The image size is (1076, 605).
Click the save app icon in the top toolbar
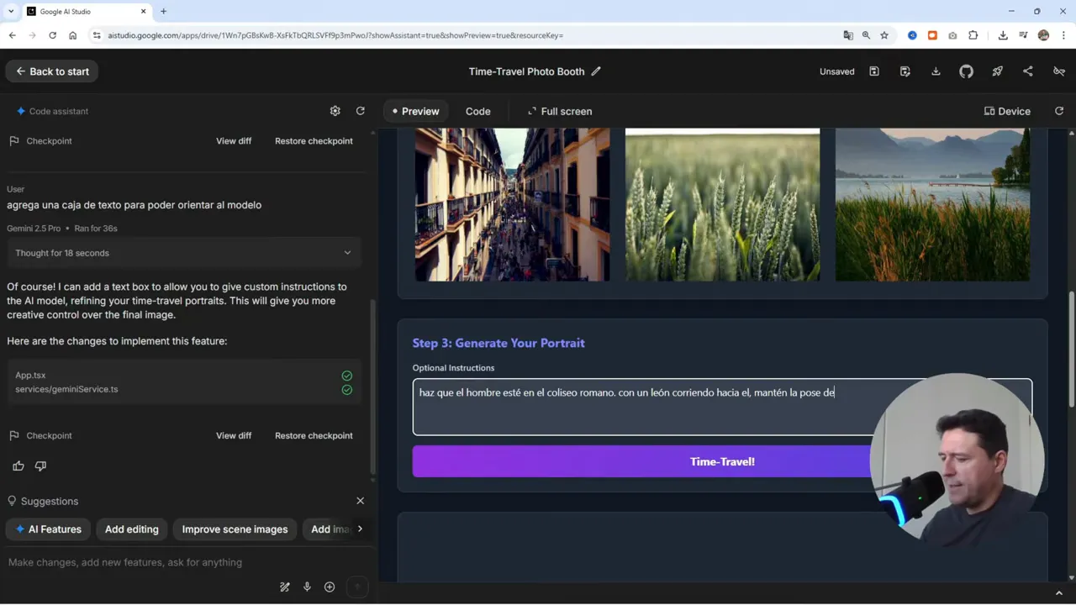coord(874,71)
